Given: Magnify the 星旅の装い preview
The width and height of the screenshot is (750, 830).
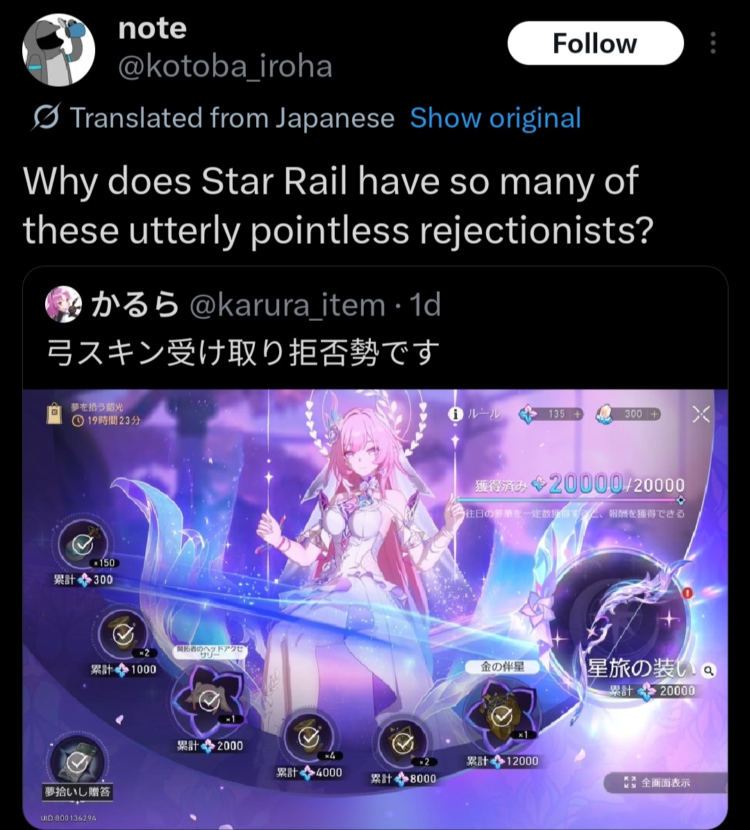Looking at the screenshot, I should point(708,671).
